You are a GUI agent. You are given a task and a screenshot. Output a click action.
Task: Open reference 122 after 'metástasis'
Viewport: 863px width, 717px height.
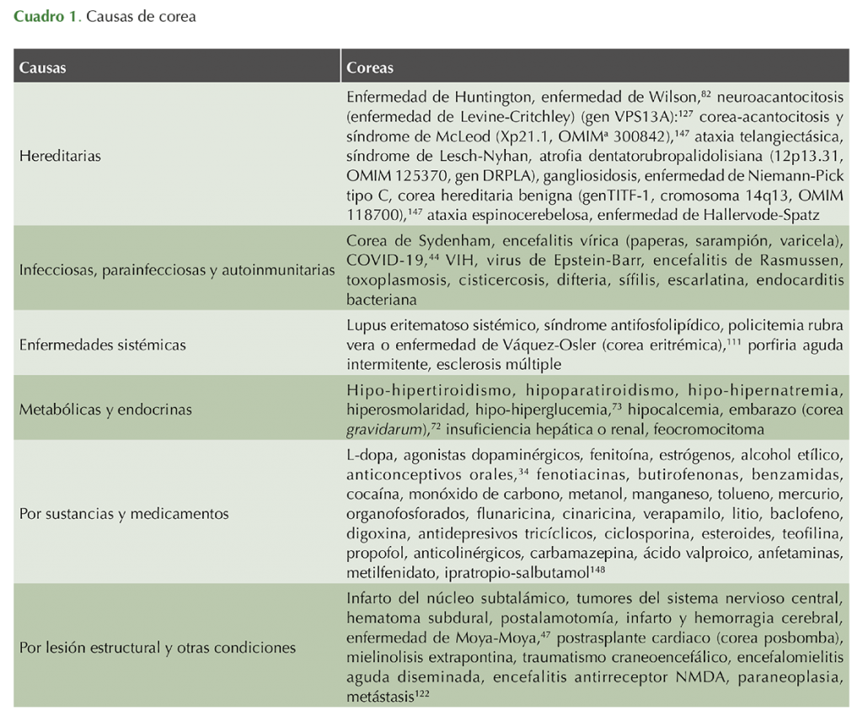(421, 693)
